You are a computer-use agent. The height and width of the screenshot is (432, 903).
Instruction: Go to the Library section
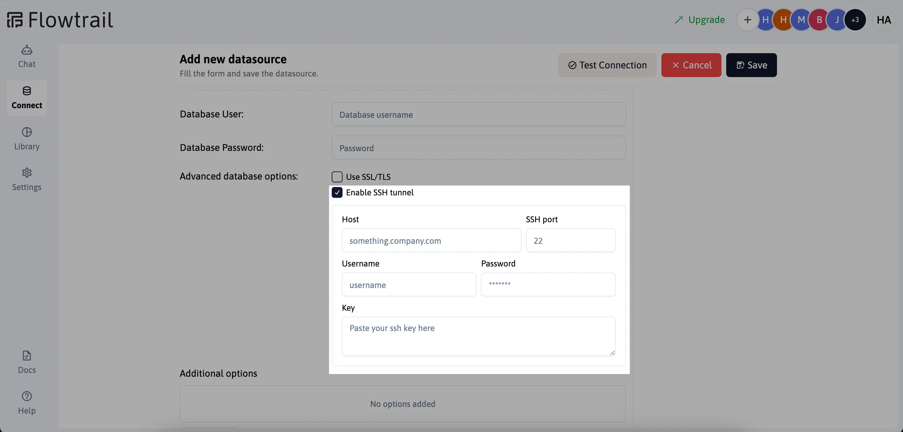(27, 139)
